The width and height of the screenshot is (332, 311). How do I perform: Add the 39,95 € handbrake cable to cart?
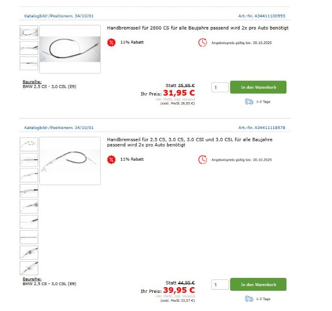pos(258,285)
